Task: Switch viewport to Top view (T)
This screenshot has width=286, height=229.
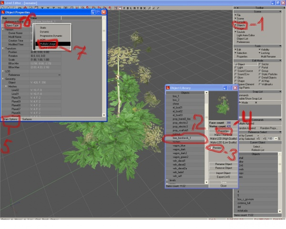Action: pyautogui.click(x=138, y=8)
